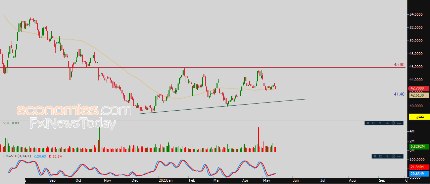Click the blue 20.6349 stochastic tag
This screenshot has height=184, width=430.
click(419, 174)
